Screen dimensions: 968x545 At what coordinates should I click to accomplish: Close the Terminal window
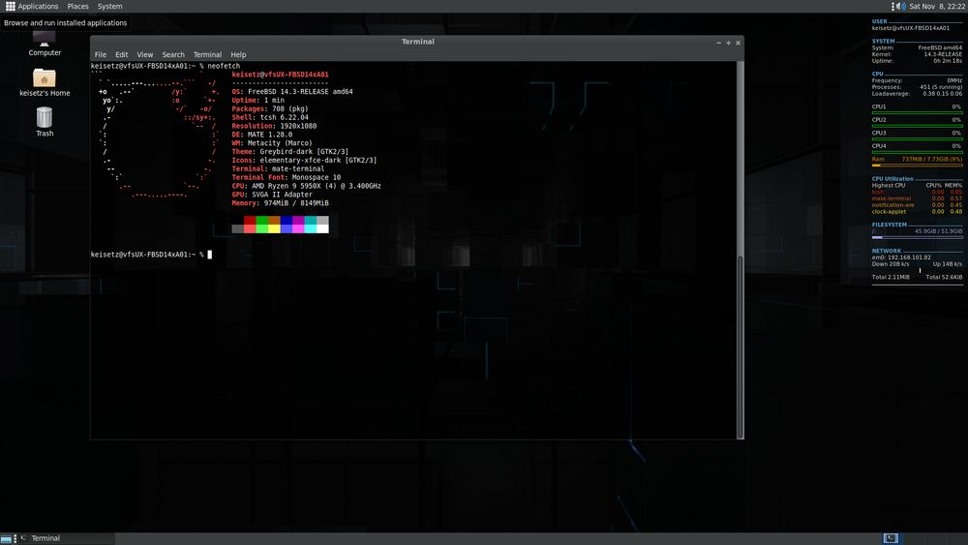coord(738,43)
